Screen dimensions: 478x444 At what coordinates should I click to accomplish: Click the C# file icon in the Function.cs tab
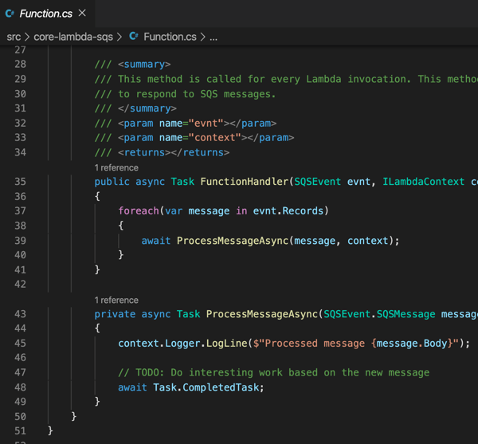coord(10,14)
